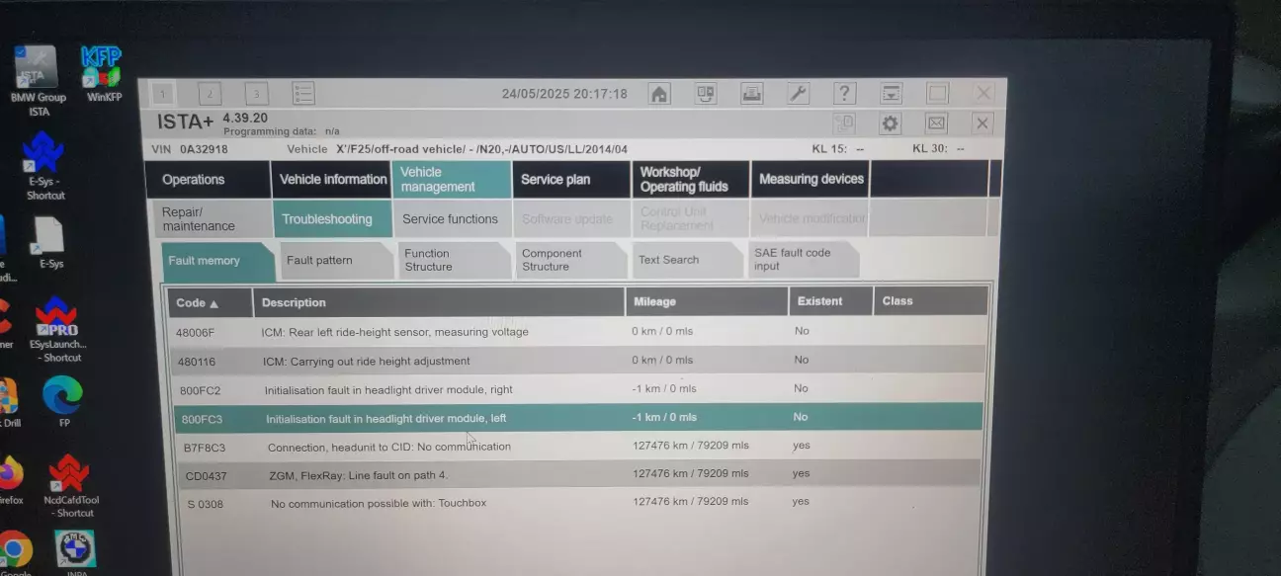Open NcdCafdTool shortcut desktop icon

pos(70,486)
